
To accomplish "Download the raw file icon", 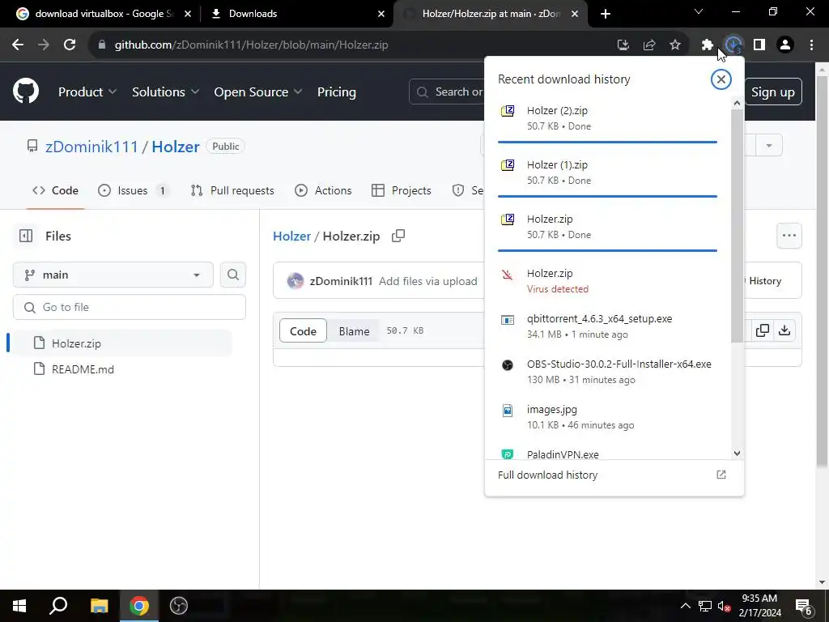I will (784, 330).
